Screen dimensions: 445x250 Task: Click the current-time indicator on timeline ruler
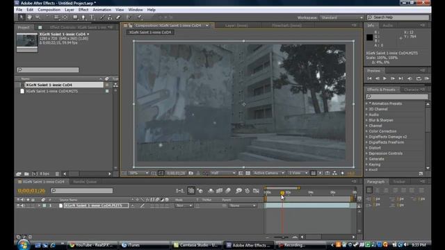[x=282, y=193]
